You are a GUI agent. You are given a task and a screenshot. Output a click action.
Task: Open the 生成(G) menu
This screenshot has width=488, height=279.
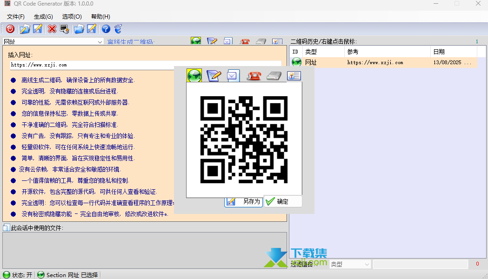click(x=43, y=16)
